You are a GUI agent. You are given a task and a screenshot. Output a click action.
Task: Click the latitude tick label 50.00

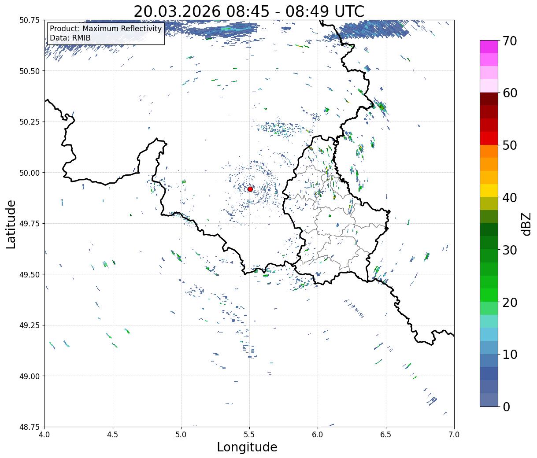coord(29,173)
